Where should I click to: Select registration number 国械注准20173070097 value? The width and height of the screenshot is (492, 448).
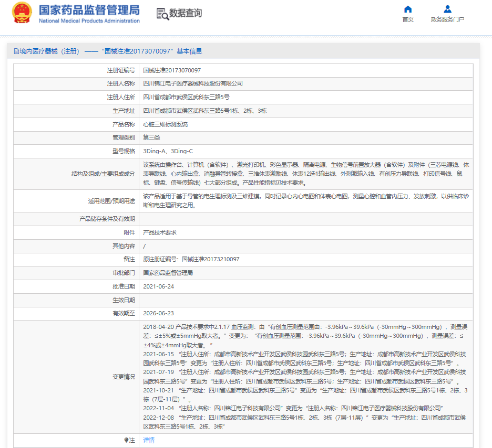pyautogui.click(x=172, y=70)
